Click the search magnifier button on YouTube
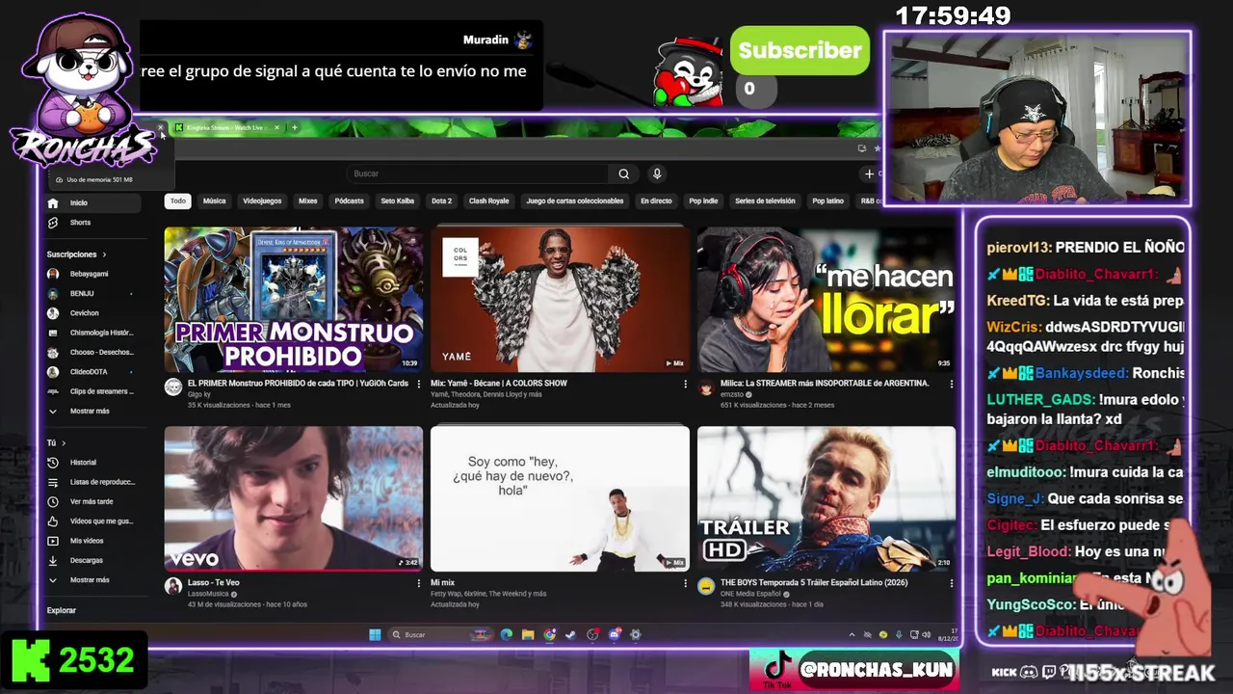This screenshot has height=694, width=1233. (x=624, y=173)
